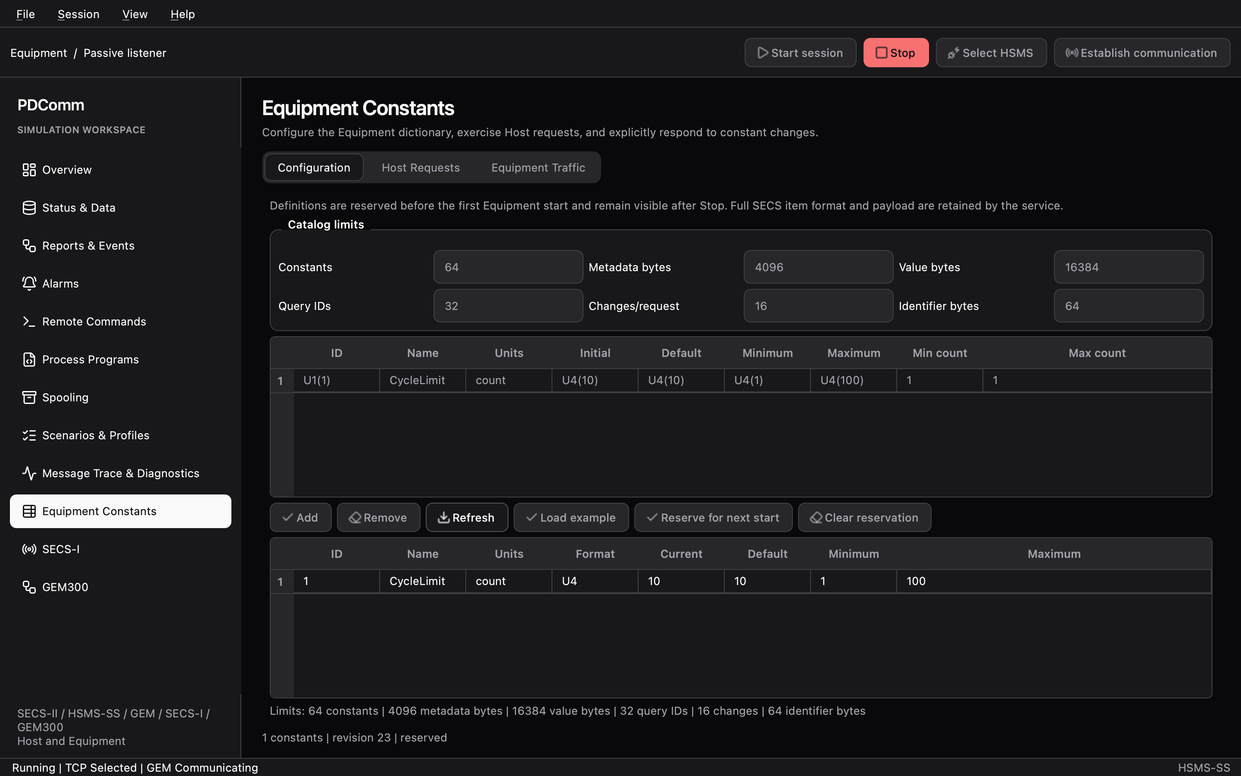Click the Changes/request field showing 16

tap(818, 306)
